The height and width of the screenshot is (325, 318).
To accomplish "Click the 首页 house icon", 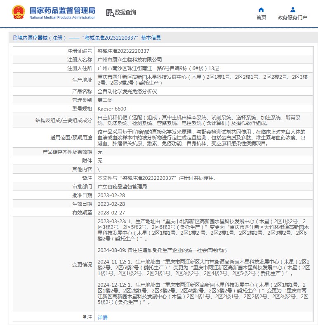I will click(x=261, y=9).
